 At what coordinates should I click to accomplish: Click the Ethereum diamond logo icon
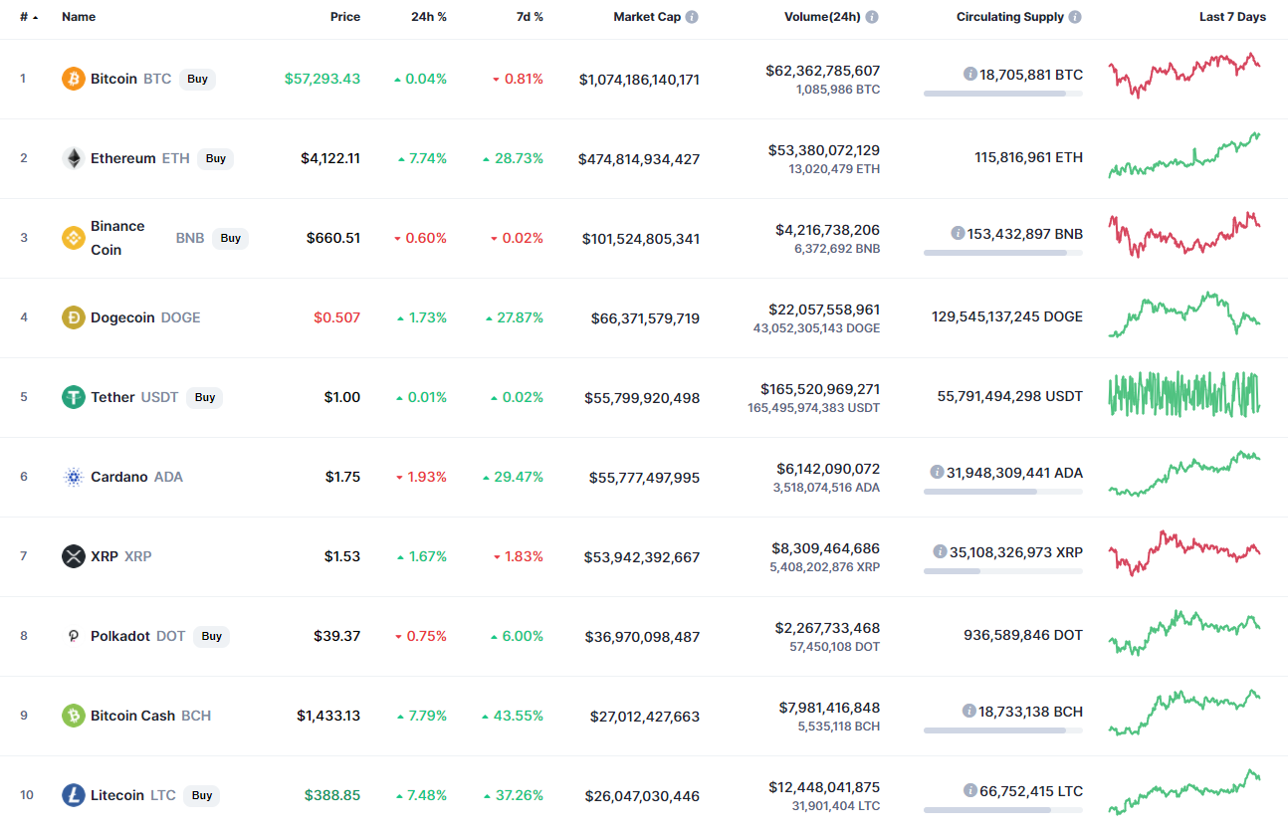74,158
